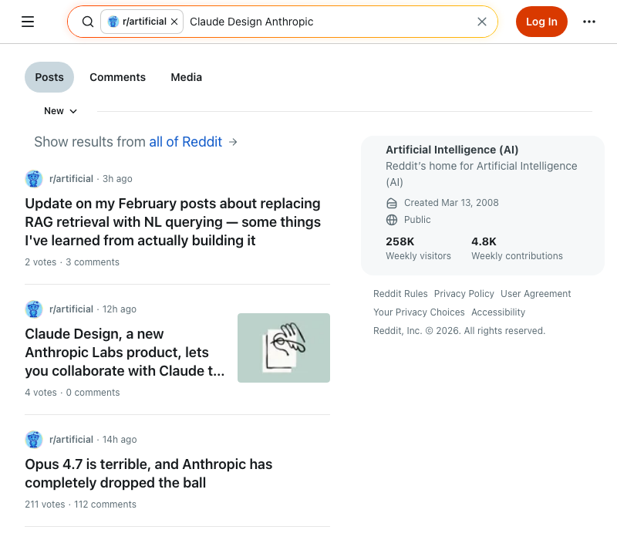Screen dimensions: 617x540
Task: Click r/artificial avatar on Opus 4.7 post
Action: tap(34, 440)
